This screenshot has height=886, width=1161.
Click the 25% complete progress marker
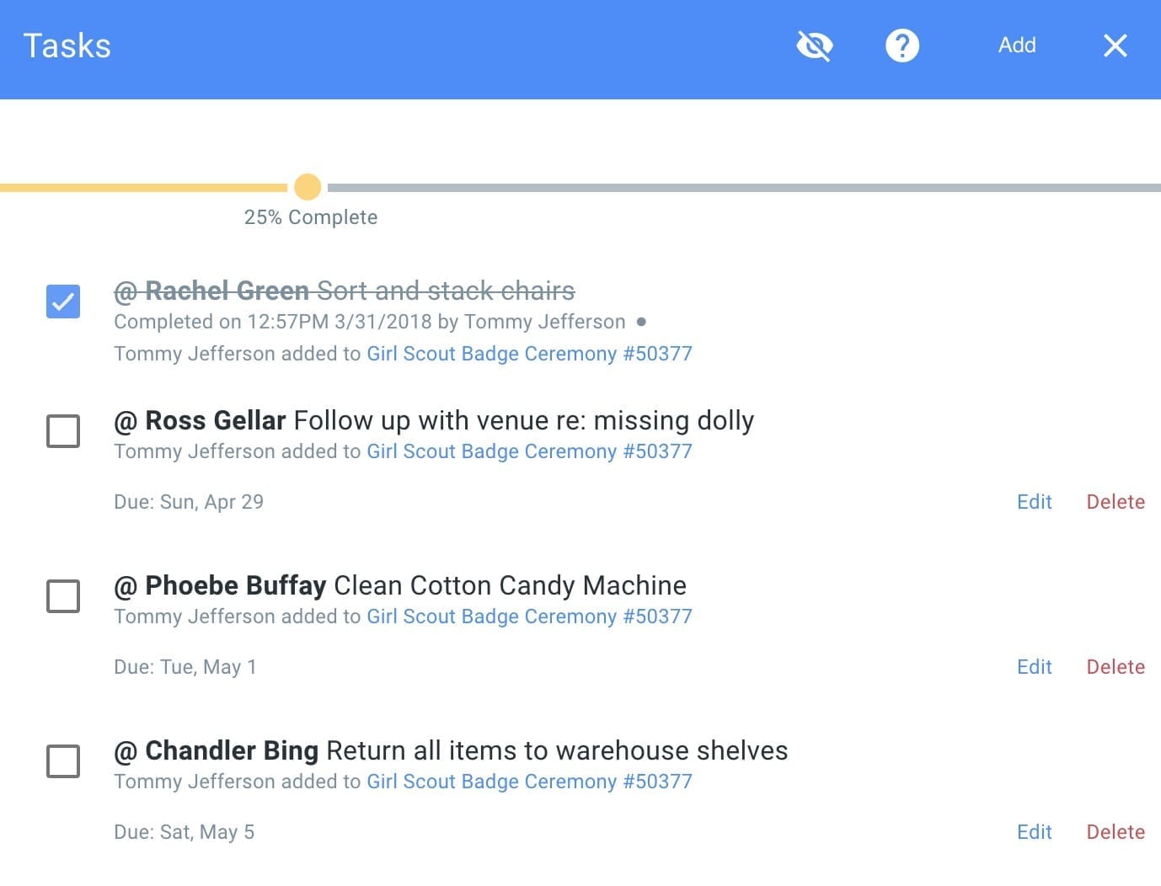[308, 187]
